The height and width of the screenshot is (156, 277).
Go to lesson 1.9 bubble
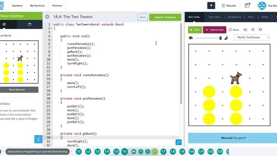182,152
